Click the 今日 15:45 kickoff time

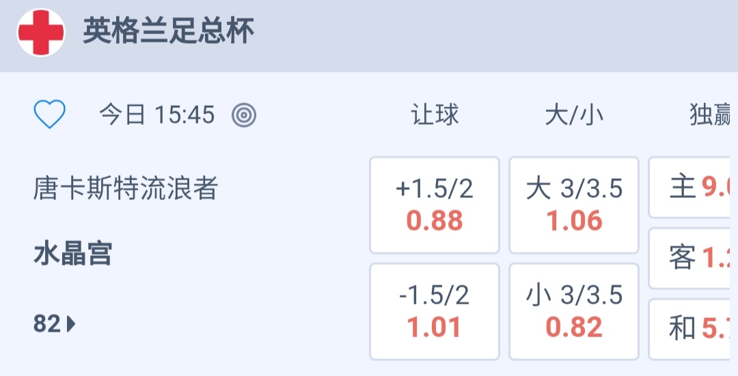157,115
